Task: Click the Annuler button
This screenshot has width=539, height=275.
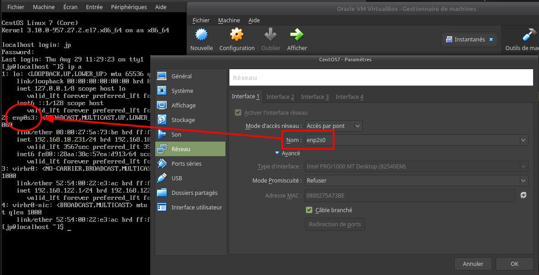Action: (473, 264)
